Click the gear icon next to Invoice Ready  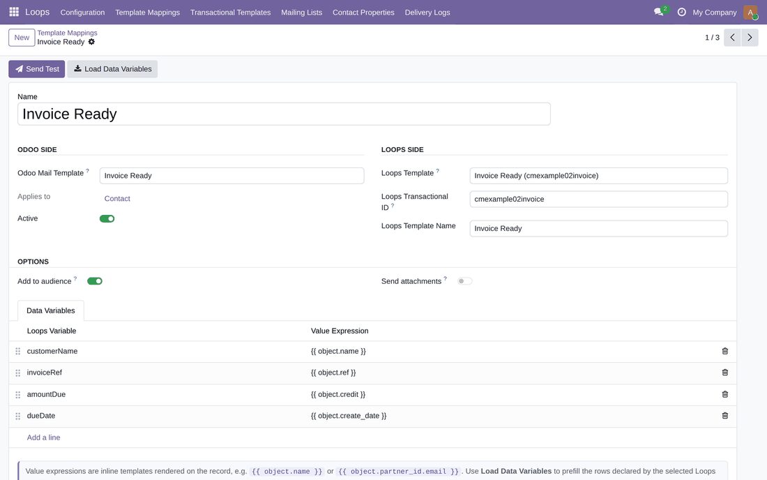91,42
